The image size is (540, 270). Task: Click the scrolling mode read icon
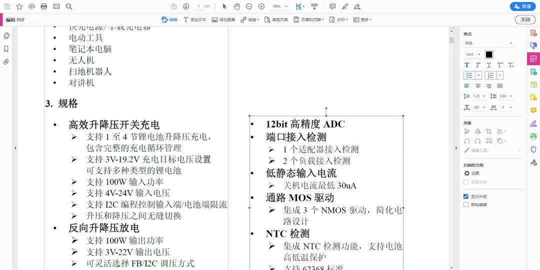point(314,6)
